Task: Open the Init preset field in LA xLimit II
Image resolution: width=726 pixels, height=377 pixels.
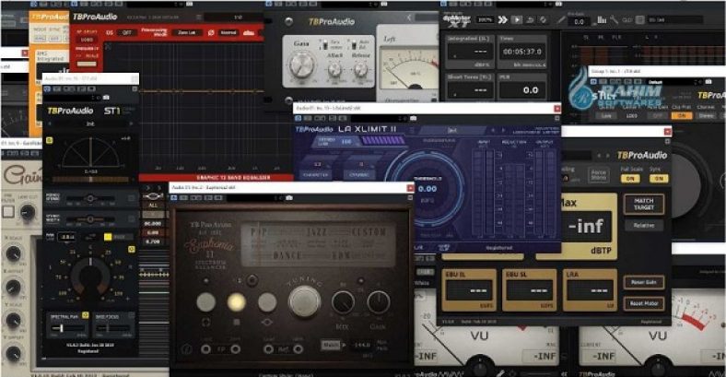Action: pyautogui.click(x=452, y=131)
